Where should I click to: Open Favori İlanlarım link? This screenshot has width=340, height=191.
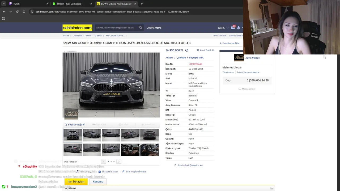coord(219,36)
